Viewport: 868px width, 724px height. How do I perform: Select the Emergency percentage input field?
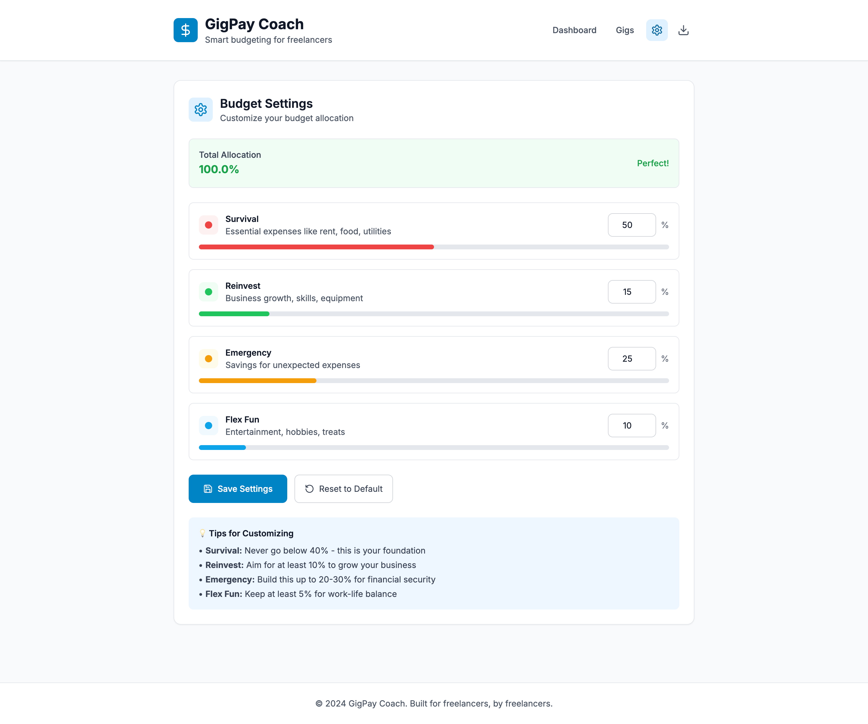pos(632,358)
